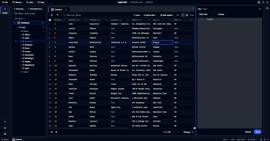Open the Export data dropdown
The width and height of the screenshot is (270, 141).
(x=150, y=15)
